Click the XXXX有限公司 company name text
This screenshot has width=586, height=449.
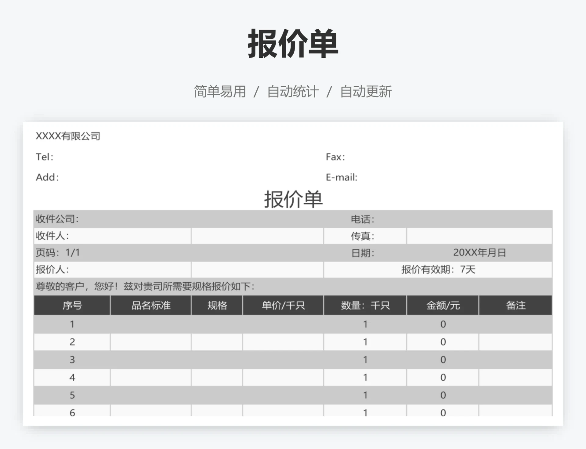pyautogui.click(x=68, y=136)
